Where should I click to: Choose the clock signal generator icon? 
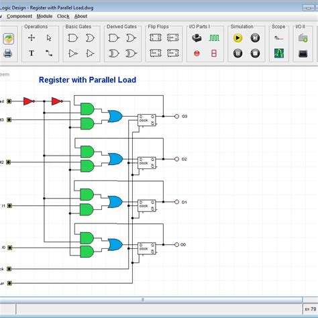(214, 38)
